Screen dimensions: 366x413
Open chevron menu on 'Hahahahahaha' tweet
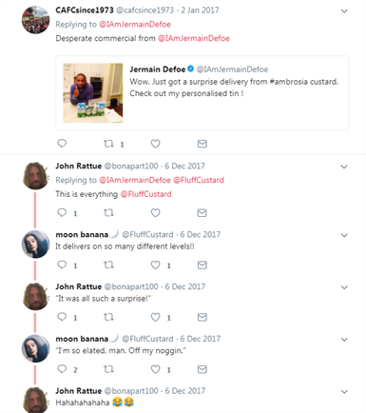[344, 392]
